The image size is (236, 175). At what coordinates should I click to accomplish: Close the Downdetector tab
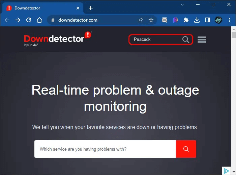click(78, 8)
